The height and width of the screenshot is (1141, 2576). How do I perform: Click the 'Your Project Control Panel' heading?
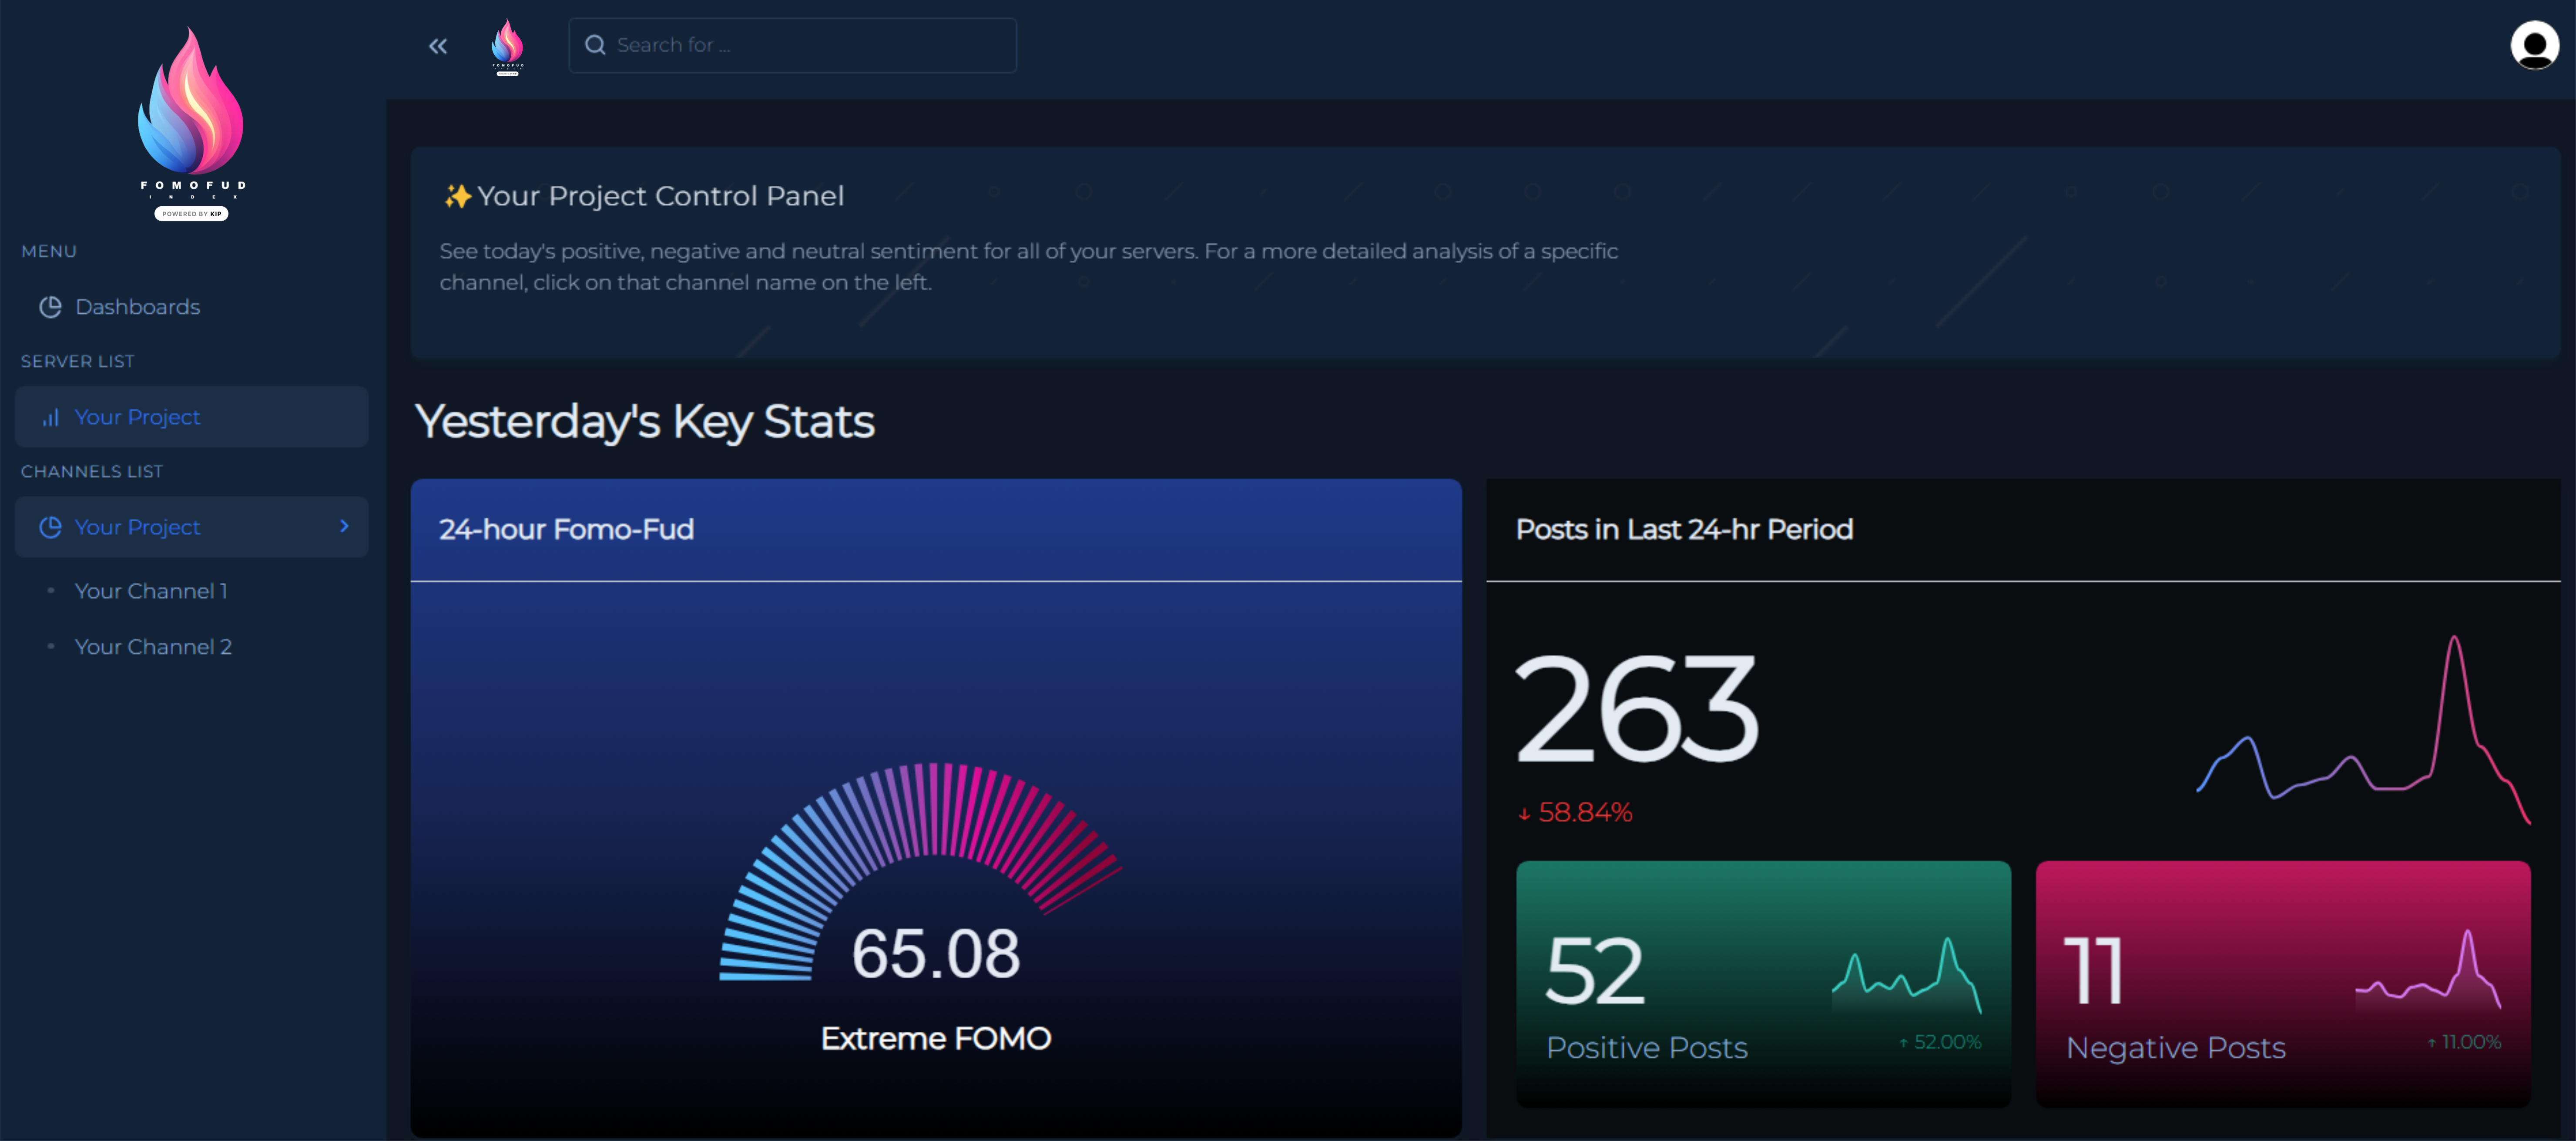pyautogui.click(x=660, y=196)
